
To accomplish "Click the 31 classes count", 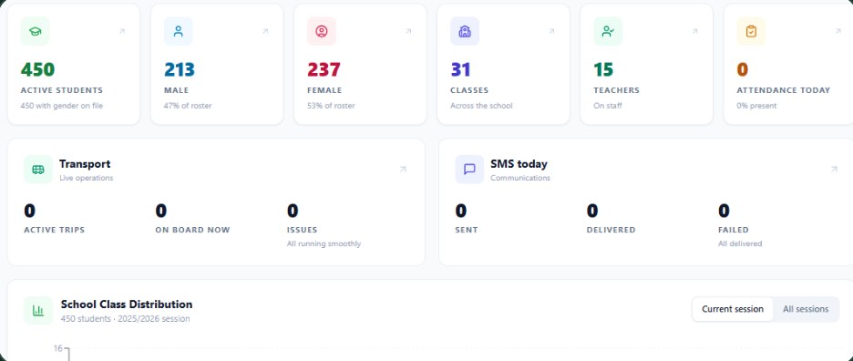I will point(460,69).
